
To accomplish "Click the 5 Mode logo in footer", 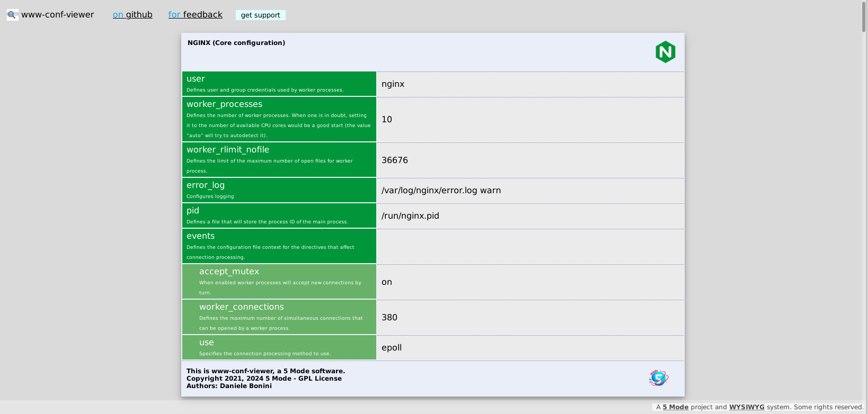I will point(659,378).
